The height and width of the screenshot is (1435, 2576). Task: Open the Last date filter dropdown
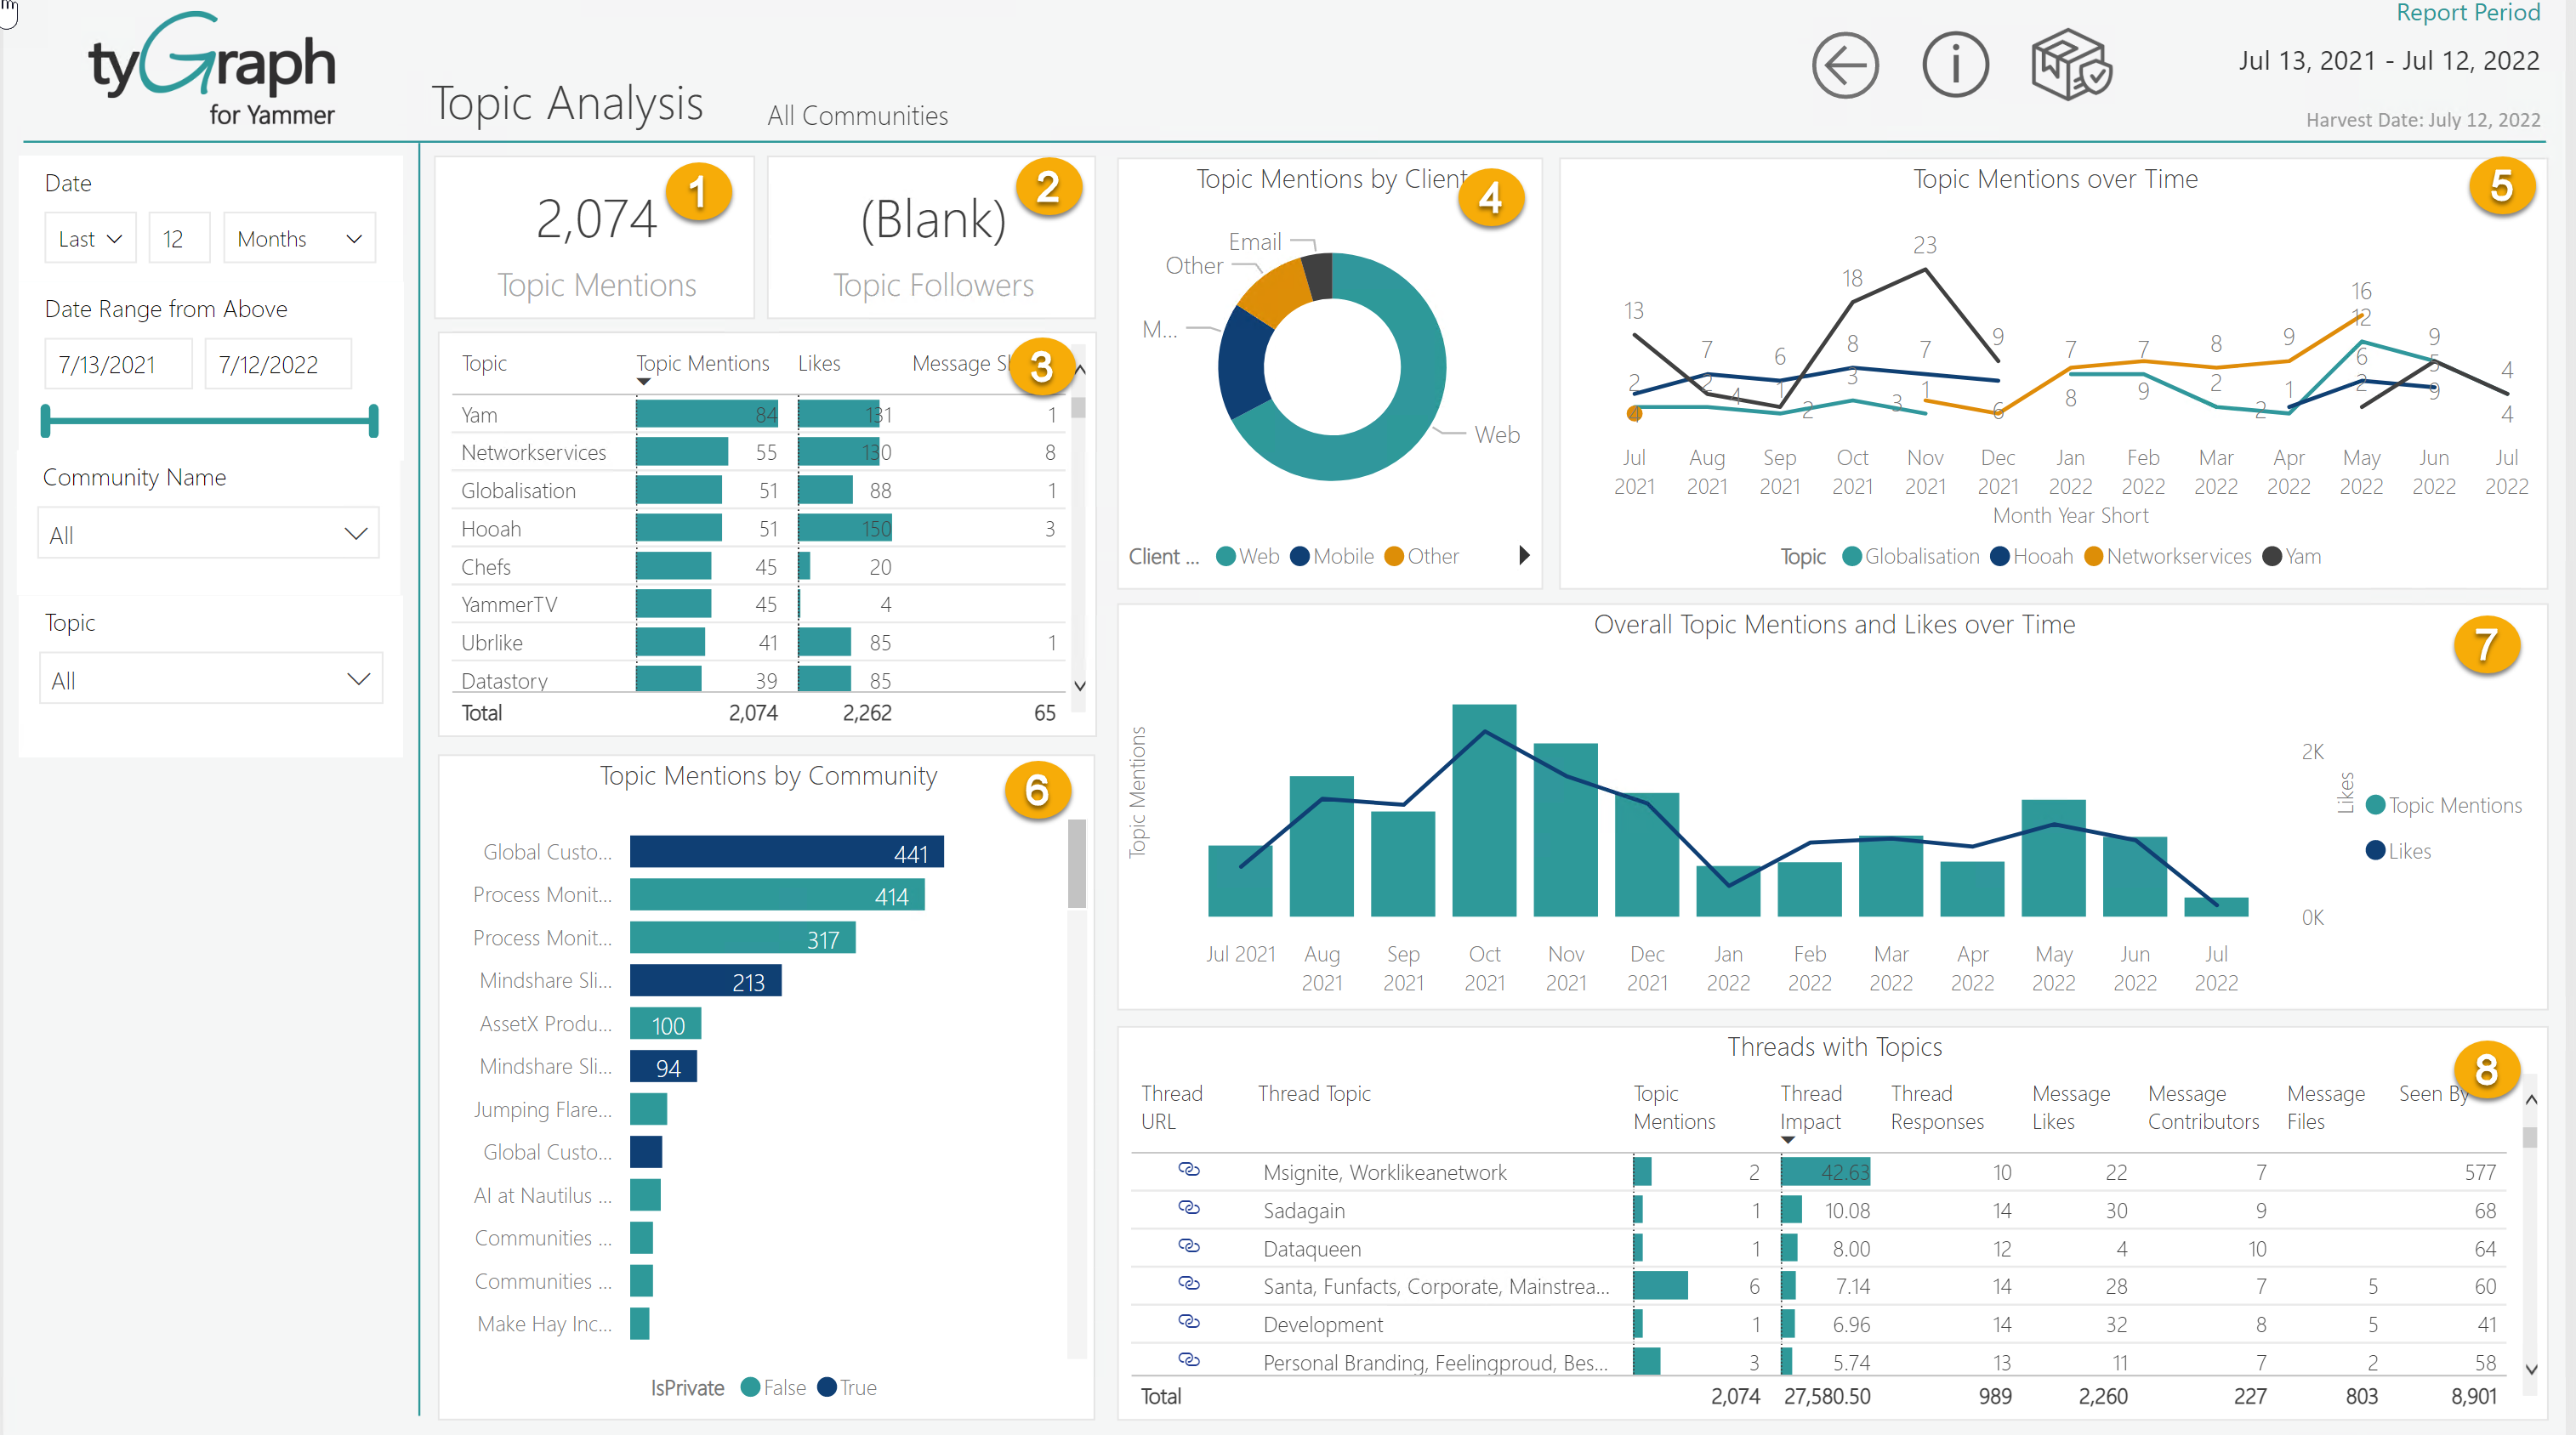(x=89, y=238)
